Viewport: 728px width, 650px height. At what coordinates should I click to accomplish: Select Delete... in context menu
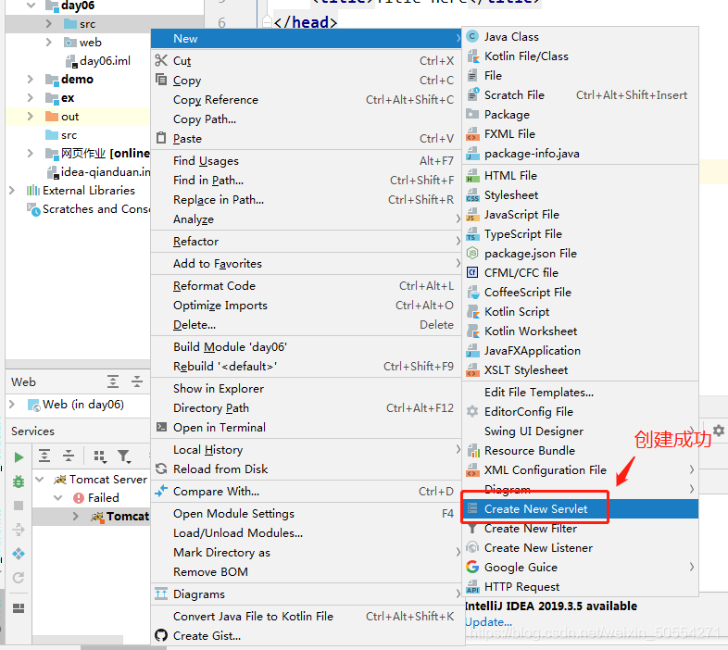point(306,325)
